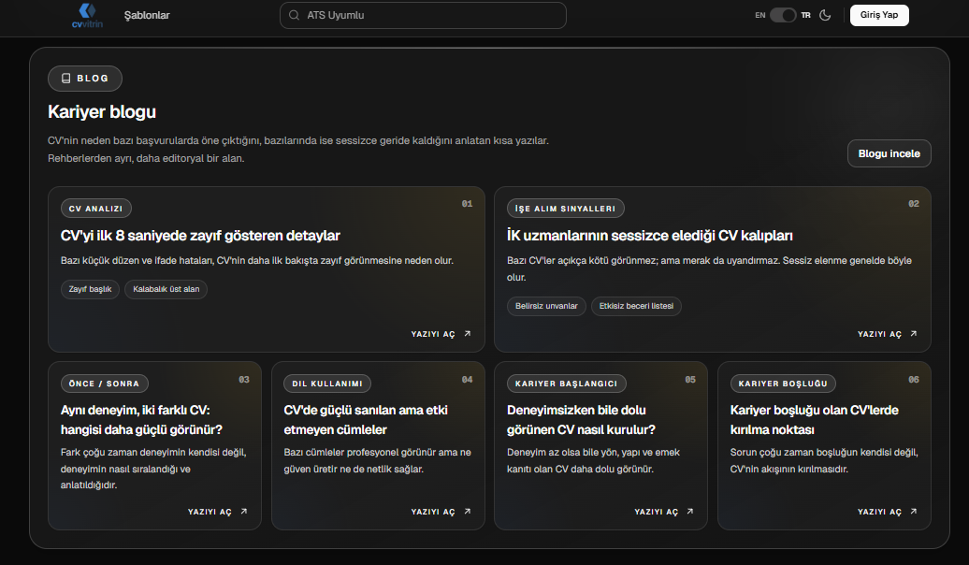Click arrow icon on ÖNCE / SONRA card
969x565 pixels.
pos(244,512)
